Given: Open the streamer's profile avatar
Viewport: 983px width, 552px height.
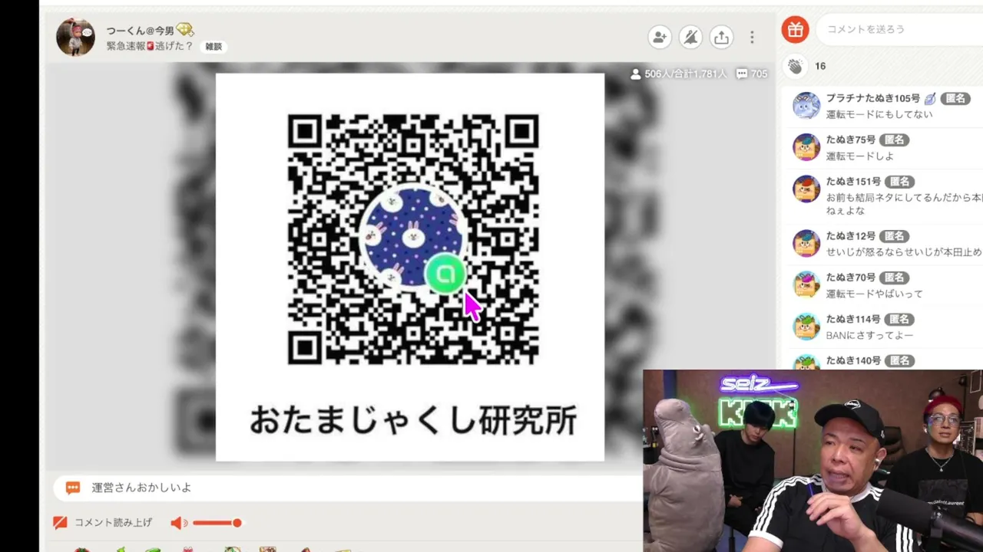Looking at the screenshot, I should coord(75,37).
